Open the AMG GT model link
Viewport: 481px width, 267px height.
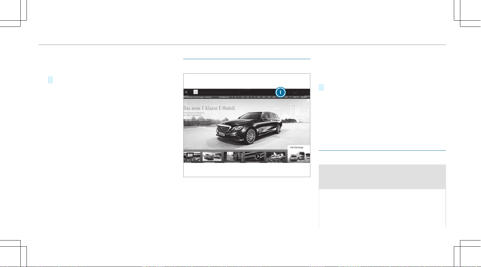[x=296, y=97]
